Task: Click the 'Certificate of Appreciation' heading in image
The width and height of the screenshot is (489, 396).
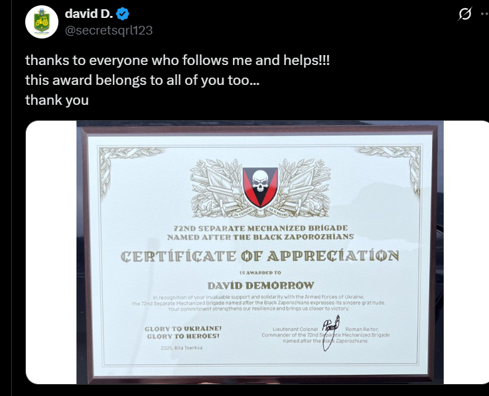Action: coord(260,256)
